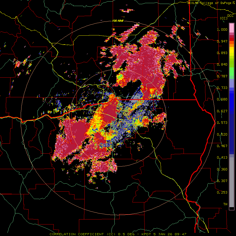Click the 0.413 scale label
The height and width of the screenshot is (236, 236).
tap(222, 158)
